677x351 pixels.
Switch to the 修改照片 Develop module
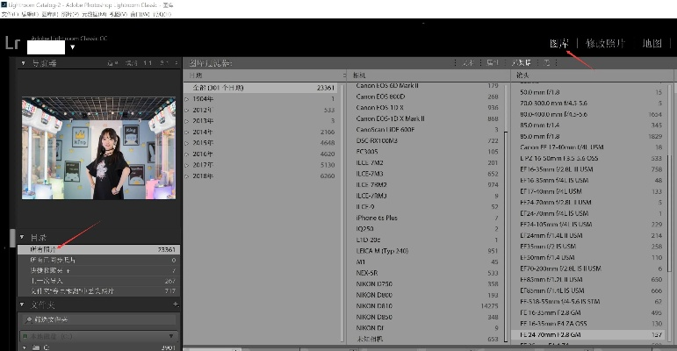[605, 43]
